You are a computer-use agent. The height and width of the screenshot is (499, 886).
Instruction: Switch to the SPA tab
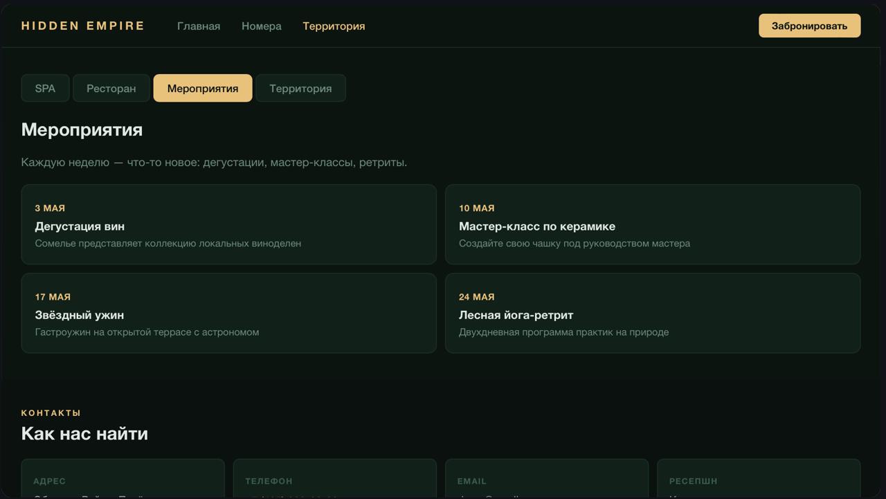pos(45,89)
